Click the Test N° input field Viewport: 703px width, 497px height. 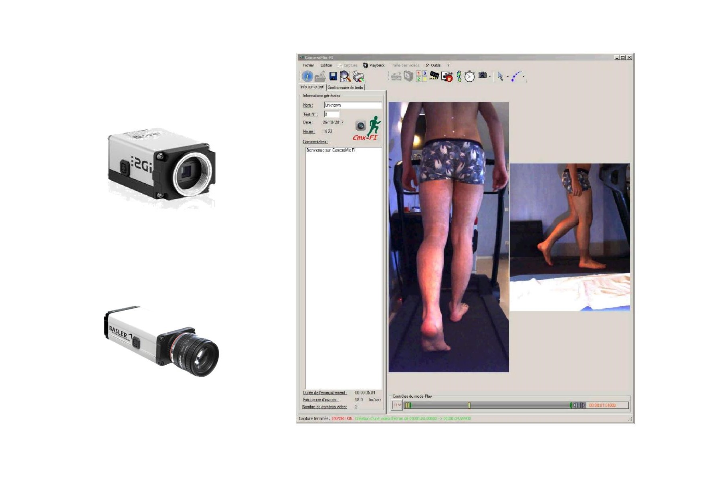(331, 114)
